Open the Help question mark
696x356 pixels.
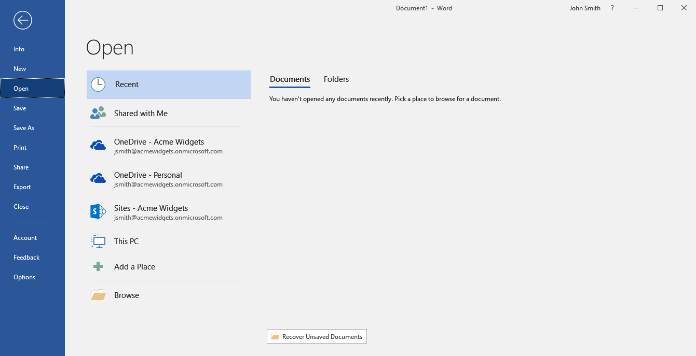click(612, 8)
